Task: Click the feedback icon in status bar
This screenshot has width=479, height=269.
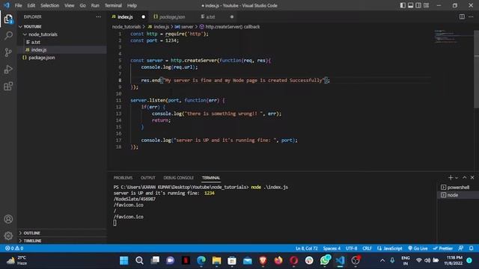Action: [461, 248]
